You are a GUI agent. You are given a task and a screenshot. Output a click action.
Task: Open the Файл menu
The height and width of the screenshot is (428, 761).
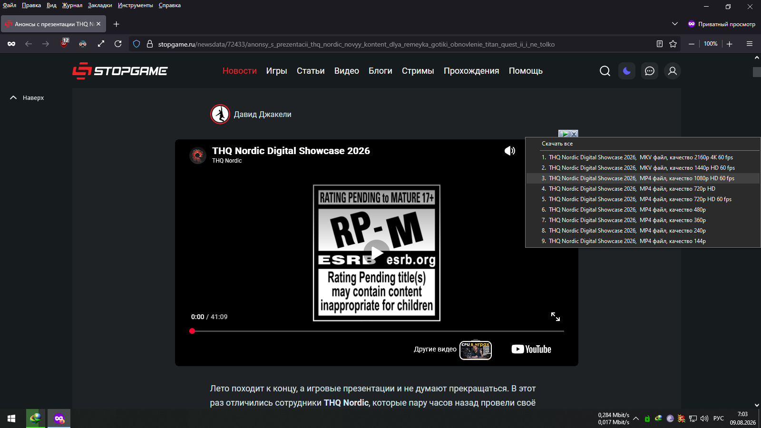(10, 5)
